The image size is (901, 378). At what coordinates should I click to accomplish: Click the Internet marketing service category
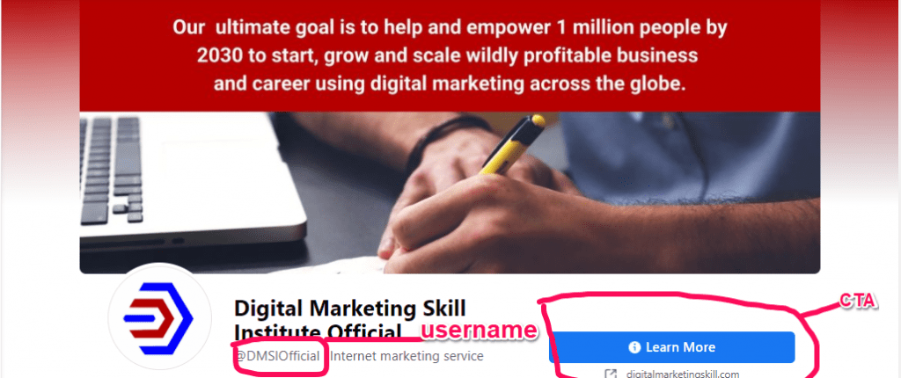tap(407, 356)
